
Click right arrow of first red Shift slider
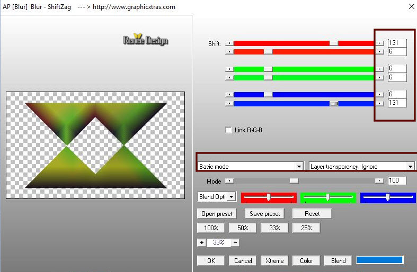(x=379, y=43)
